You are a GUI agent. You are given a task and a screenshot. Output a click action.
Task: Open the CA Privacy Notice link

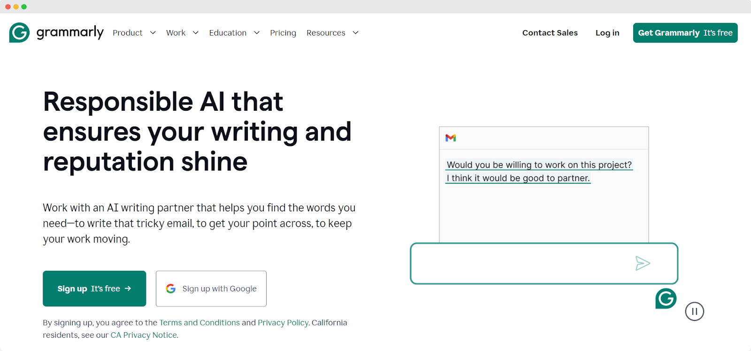[144, 335]
